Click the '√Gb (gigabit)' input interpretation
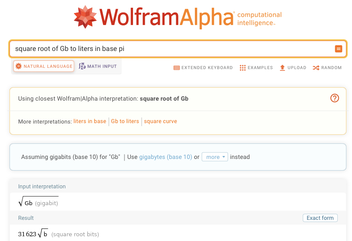The width and height of the screenshot is (352, 241). pyautogui.click(x=38, y=202)
